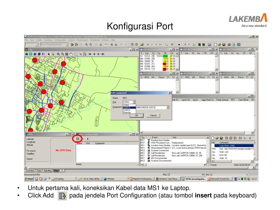Click the last-position arrow on Map toolbar
The width and height of the screenshot is (280, 210).
103,54
